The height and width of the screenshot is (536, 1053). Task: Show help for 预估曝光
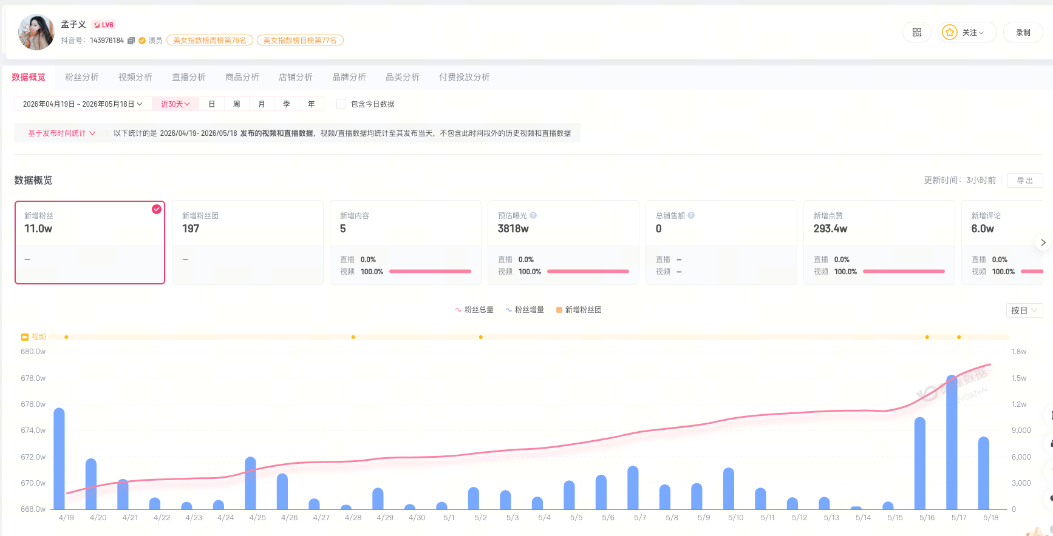[533, 215]
